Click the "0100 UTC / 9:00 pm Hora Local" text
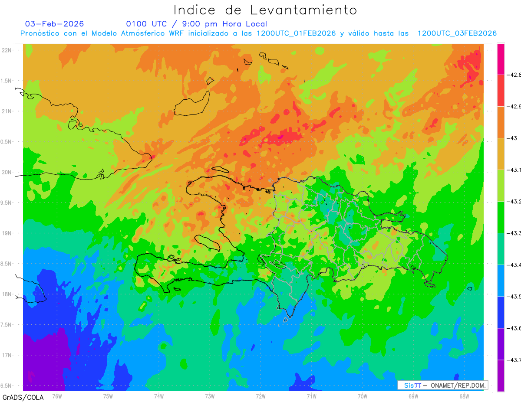Viewport: 521px width, 402px height. 197,24
